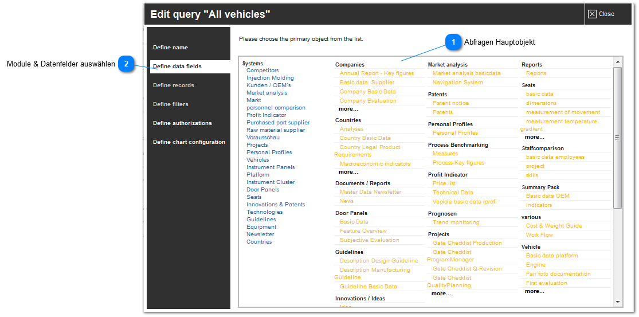Select Process-Key figures

pyautogui.click(x=458, y=163)
